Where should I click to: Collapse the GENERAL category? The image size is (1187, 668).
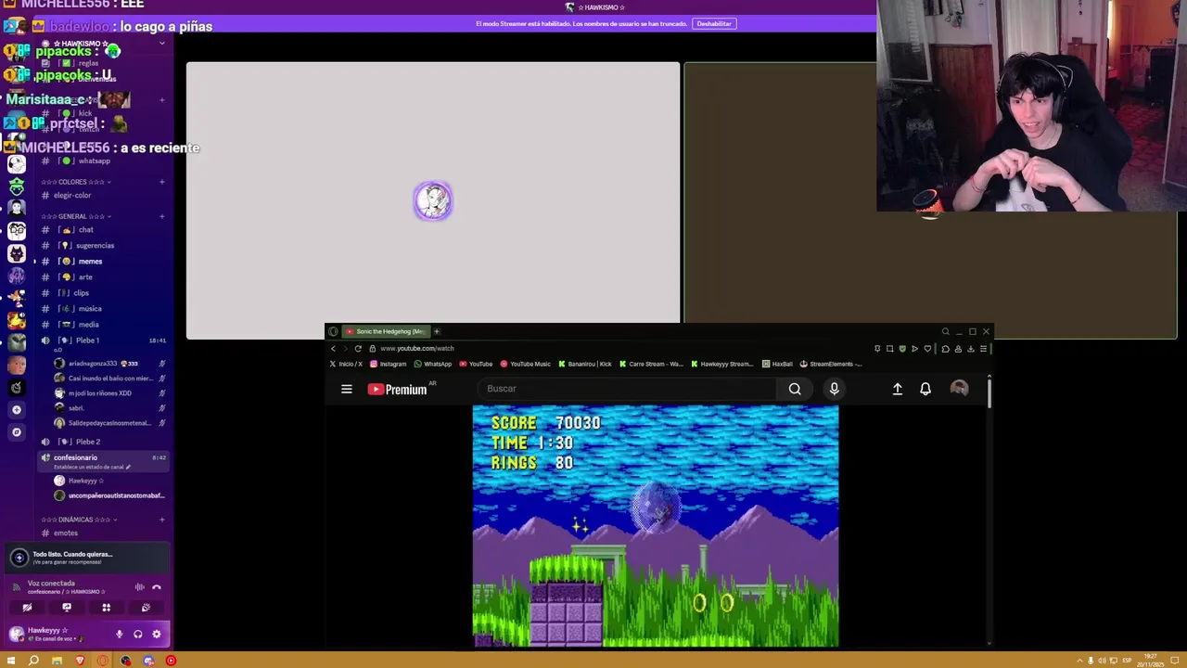coord(76,216)
